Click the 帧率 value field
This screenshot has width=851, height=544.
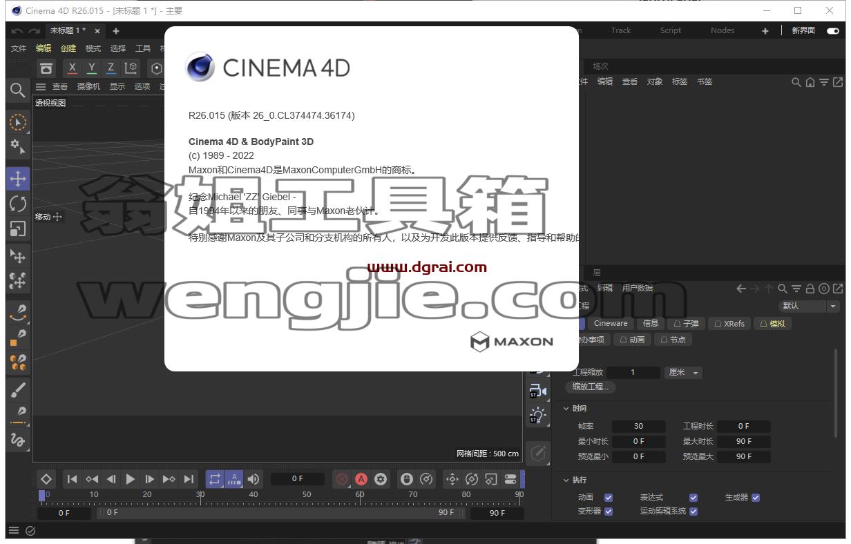(638, 426)
